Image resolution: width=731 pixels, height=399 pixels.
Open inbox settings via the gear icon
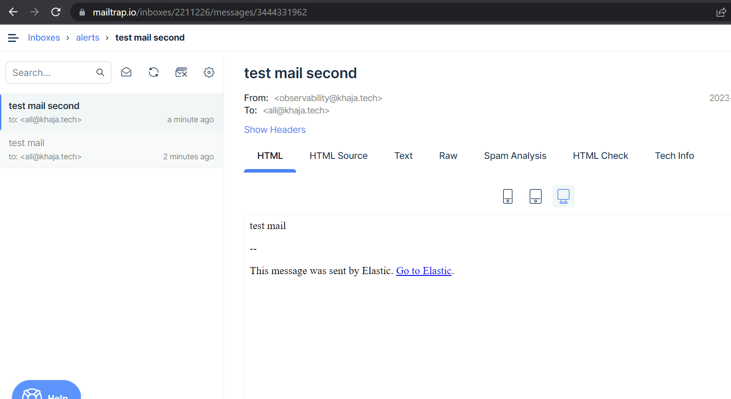click(x=209, y=72)
